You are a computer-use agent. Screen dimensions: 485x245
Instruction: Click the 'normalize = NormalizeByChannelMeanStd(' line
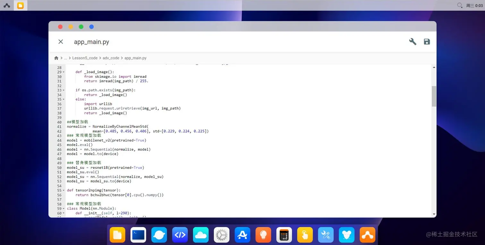pyautogui.click(x=108, y=127)
